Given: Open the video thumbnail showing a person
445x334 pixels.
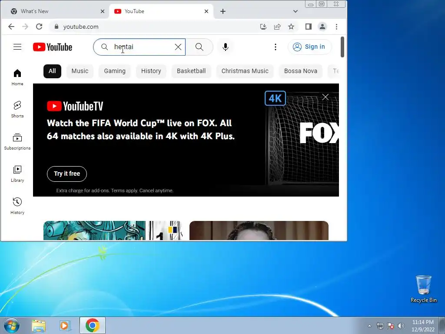Looking at the screenshot, I should pyautogui.click(x=259, y=230).
